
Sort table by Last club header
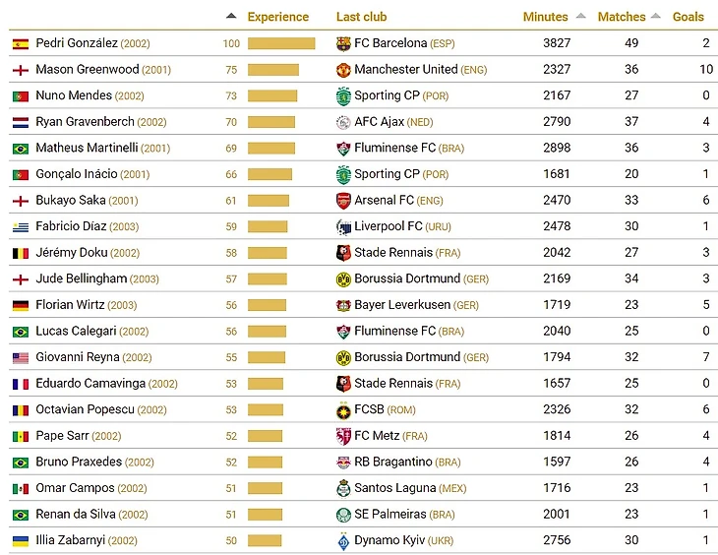[x=361, y=17]
